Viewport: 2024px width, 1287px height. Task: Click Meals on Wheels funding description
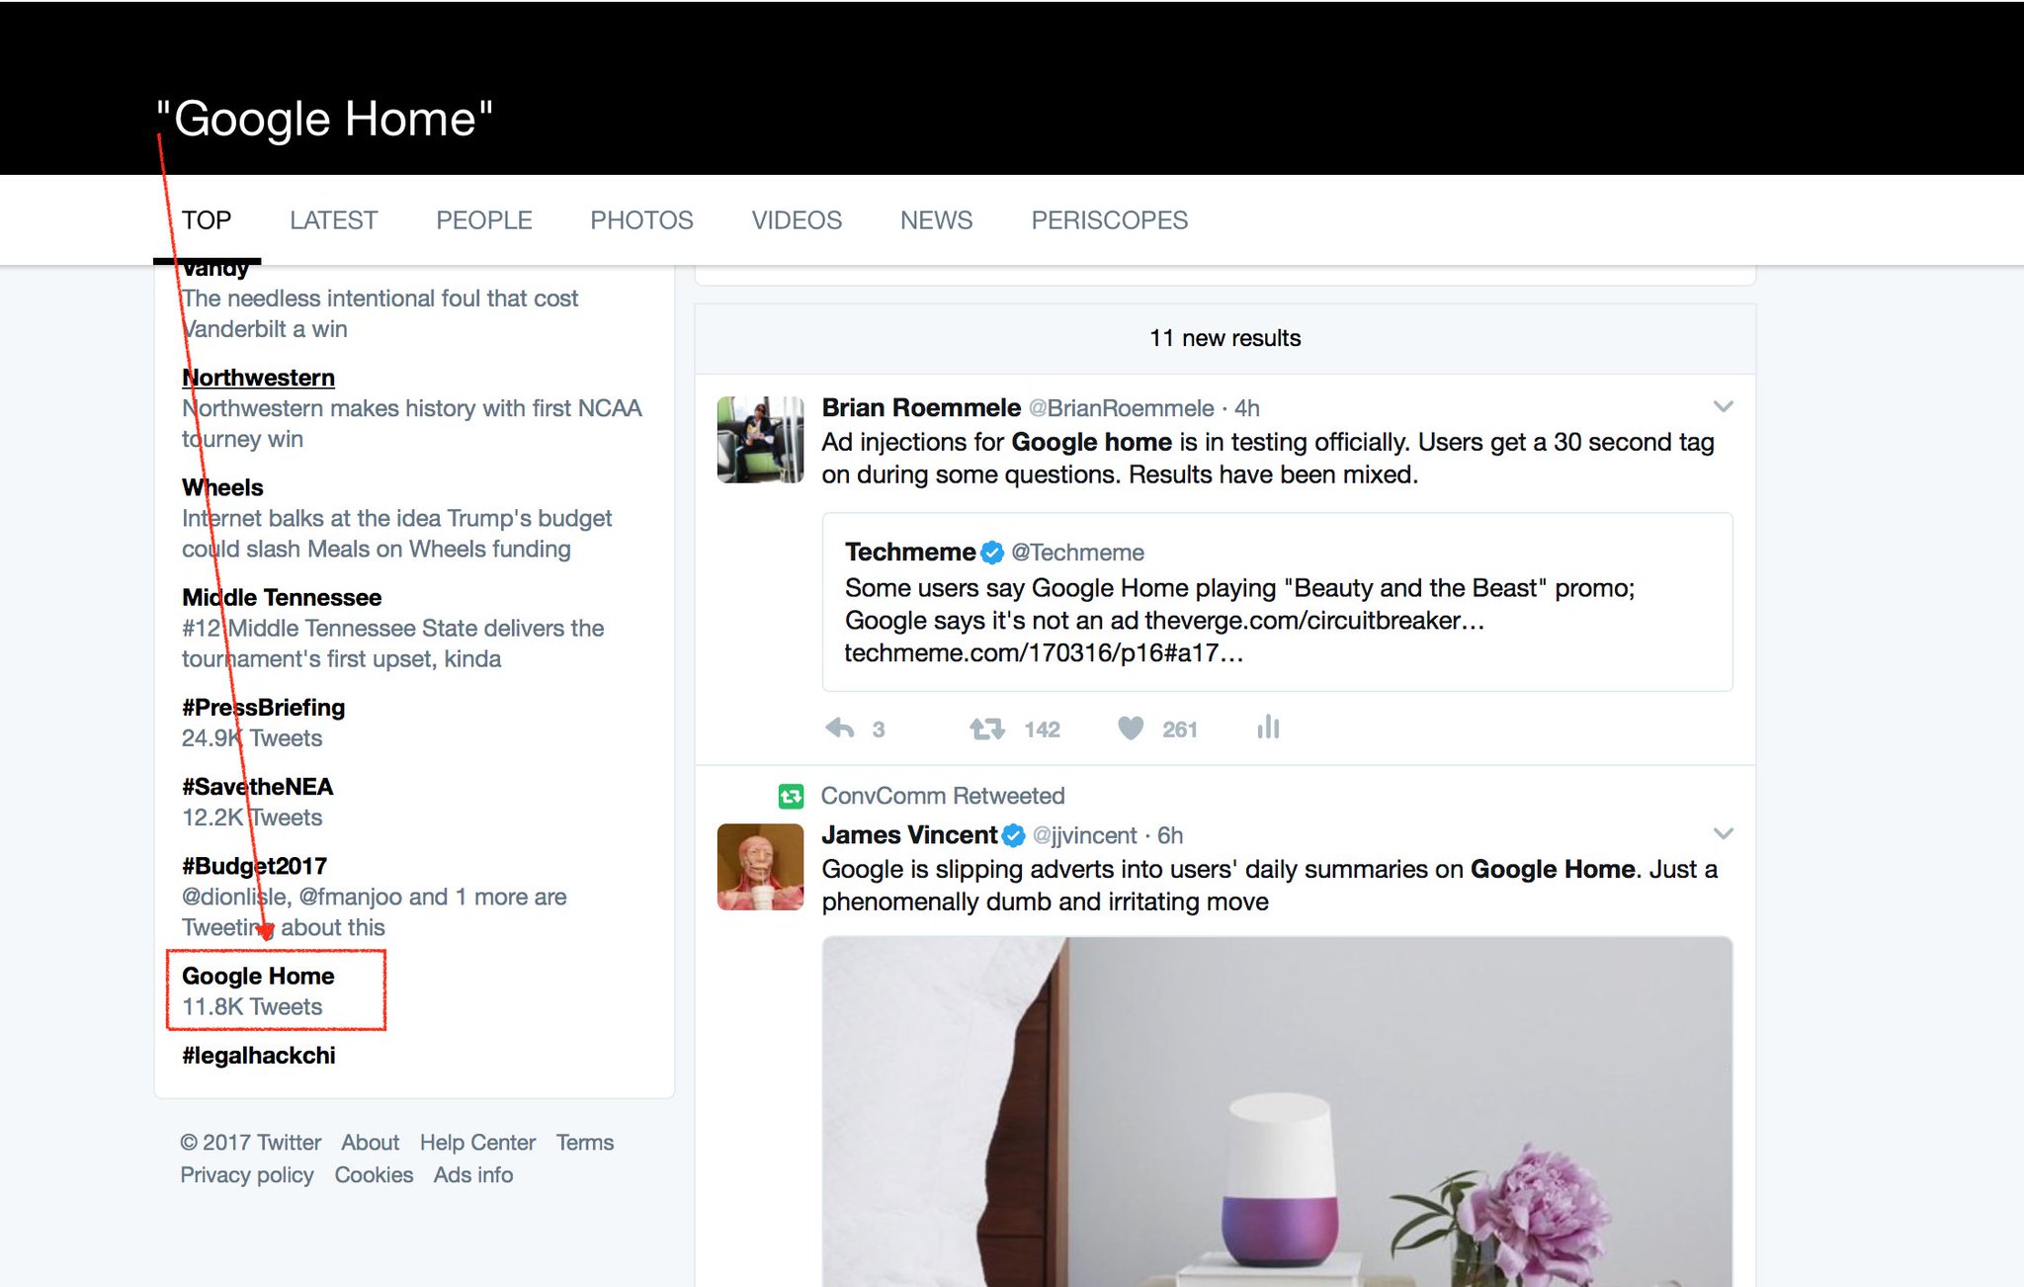396,533
